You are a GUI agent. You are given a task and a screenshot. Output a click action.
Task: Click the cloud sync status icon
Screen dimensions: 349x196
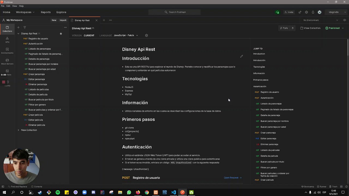[x=277, y=12]
